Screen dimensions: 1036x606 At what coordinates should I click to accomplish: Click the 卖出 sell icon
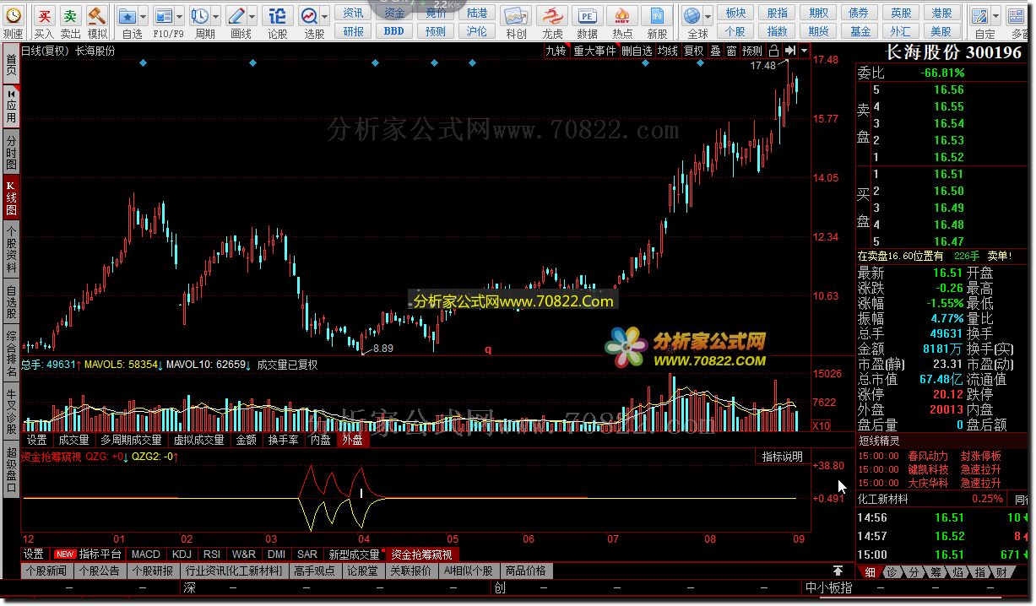[x=71, y=15]
